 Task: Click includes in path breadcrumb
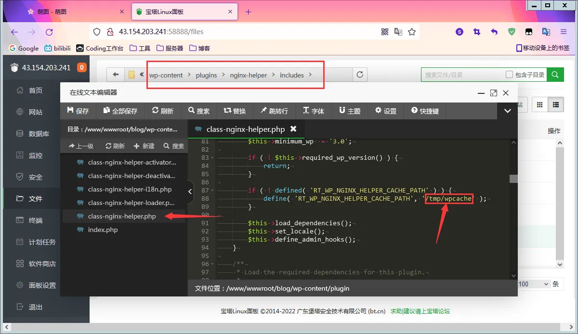pos(291,75)
